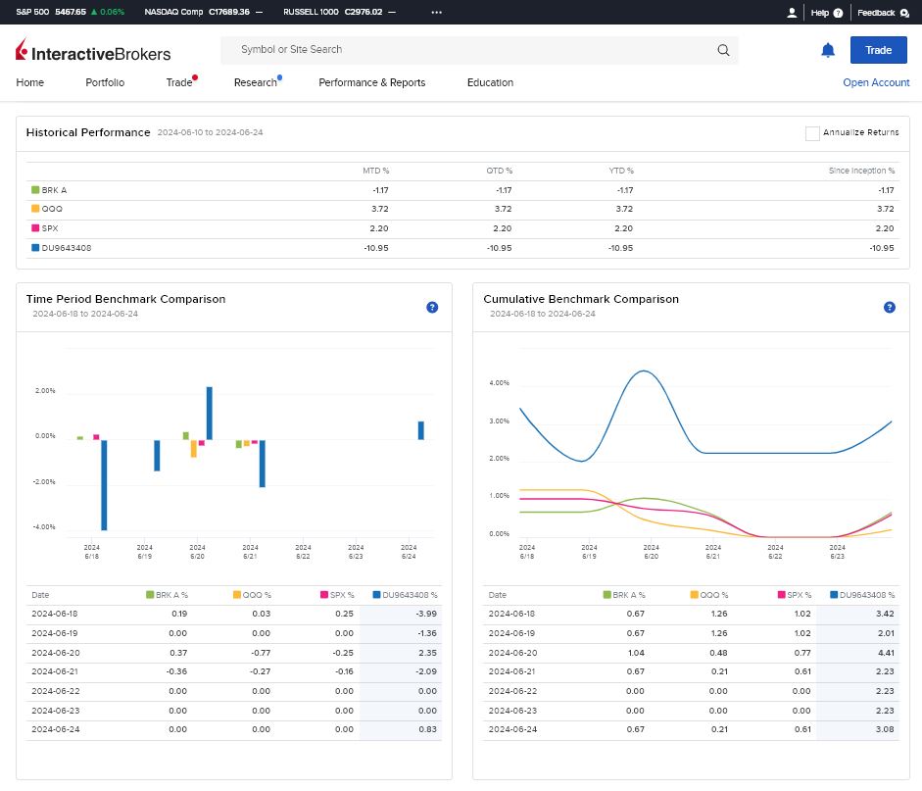This screenshot has width=922, height=791.
Task: Open Time Period Benchmark help icon
Action: click(x=432, y=307)
